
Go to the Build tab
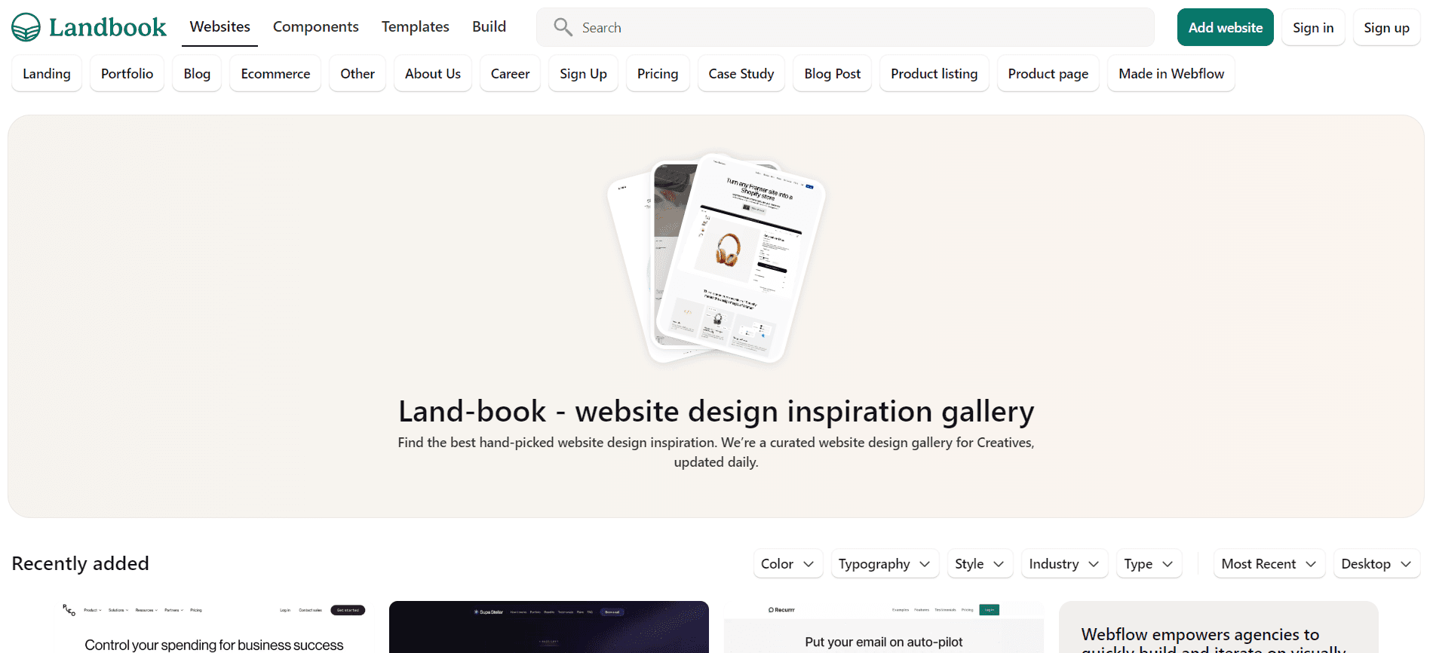point(489,27)
